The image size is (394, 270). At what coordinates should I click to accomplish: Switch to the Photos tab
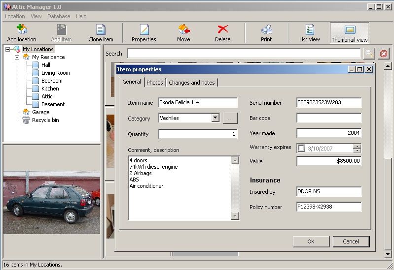click(x=155, y=83)
